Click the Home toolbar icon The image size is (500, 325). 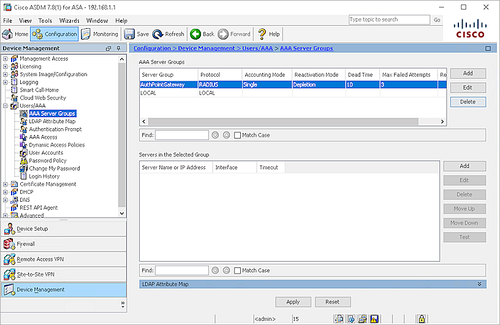tap(15, 34)
